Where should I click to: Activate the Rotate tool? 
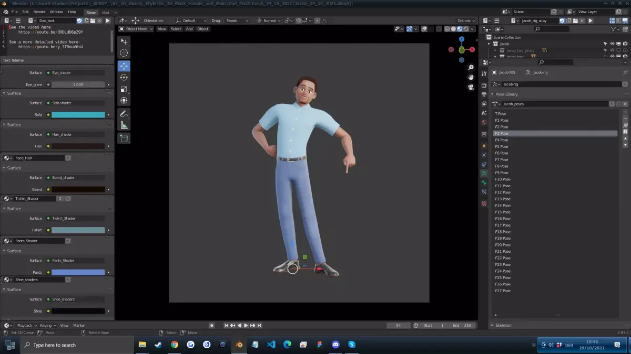point(124,78)
